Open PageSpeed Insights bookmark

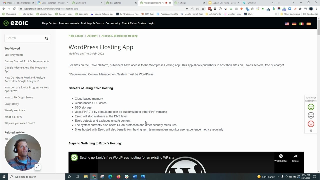pyautogui.click(x=167, y=14)
